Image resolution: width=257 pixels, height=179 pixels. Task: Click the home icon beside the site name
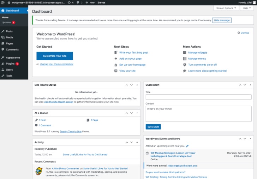[9, 2]
